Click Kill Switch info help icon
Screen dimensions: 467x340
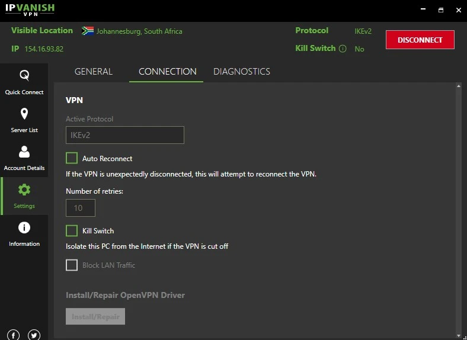pos(343,49)
